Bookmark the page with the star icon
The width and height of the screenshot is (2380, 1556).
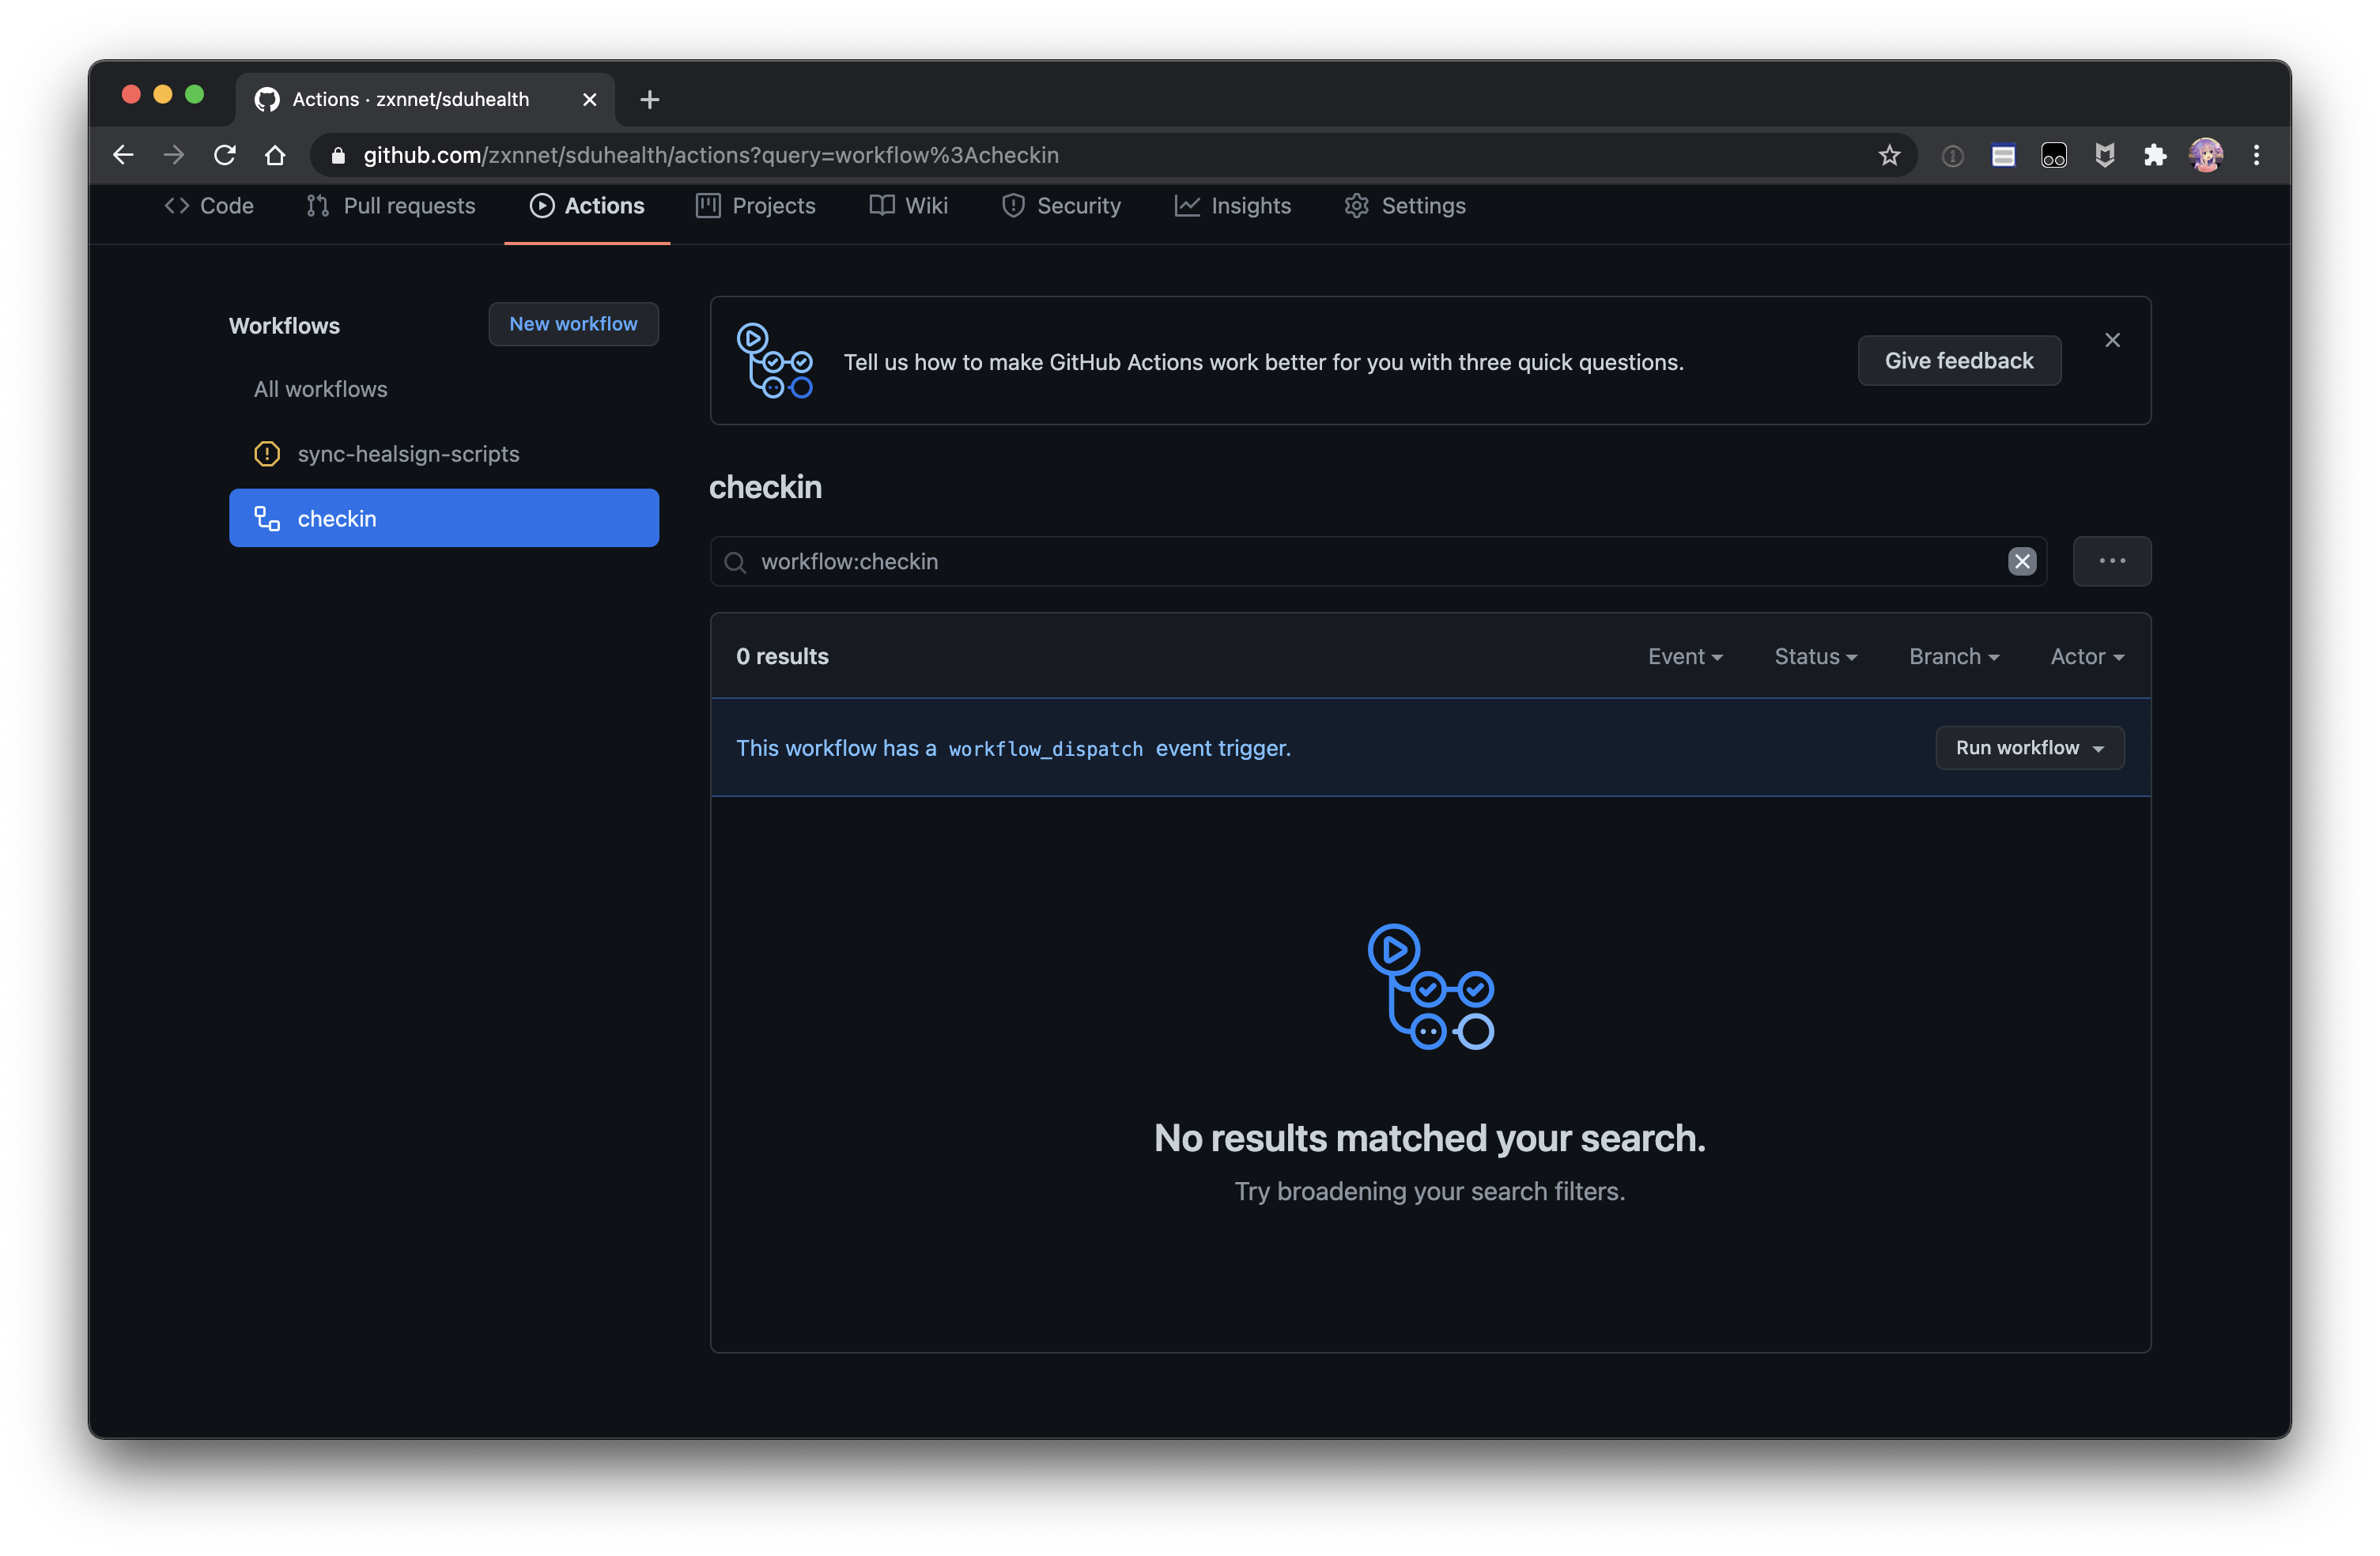(x=1889, y=155)
